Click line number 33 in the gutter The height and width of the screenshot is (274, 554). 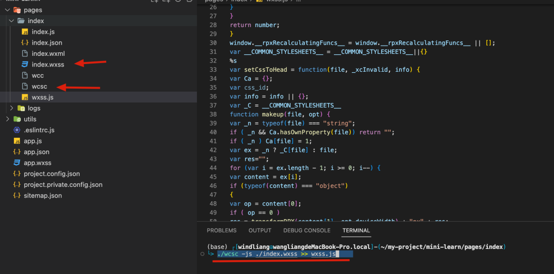pyautogui.click(x=213, y=70)
